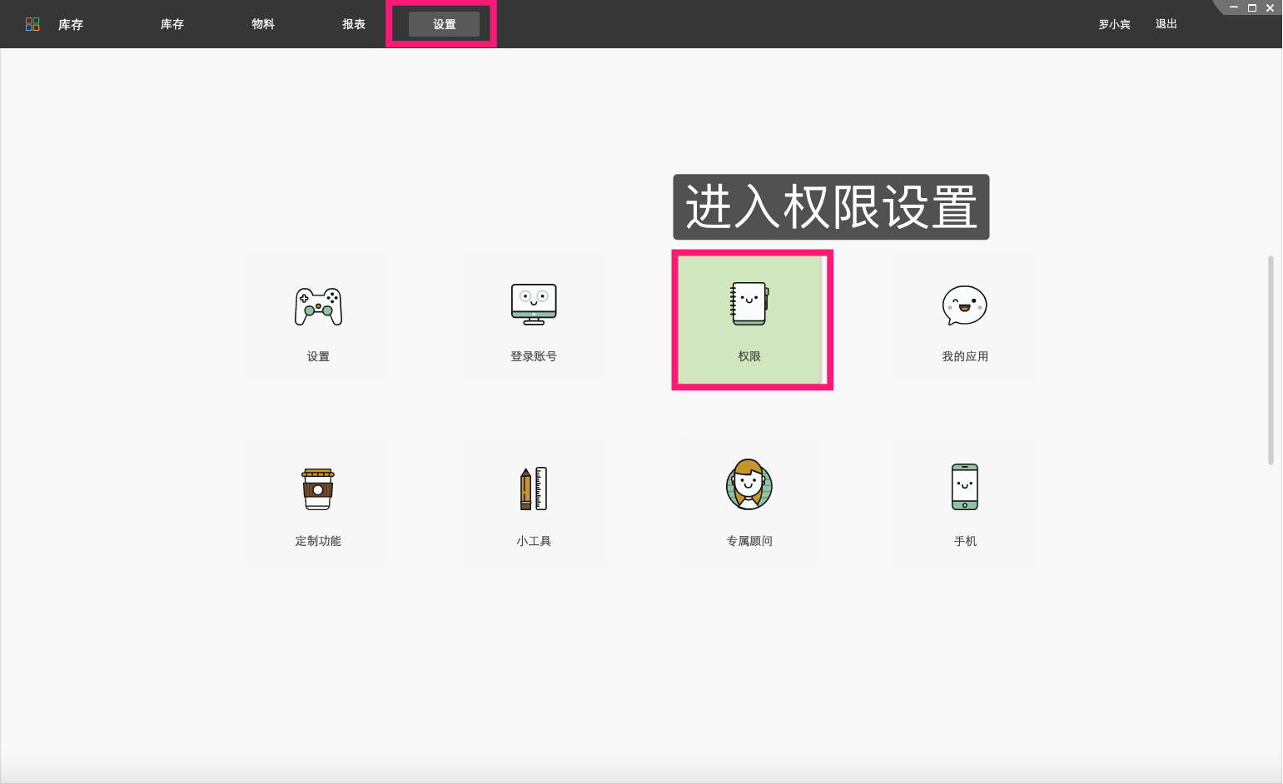The width and height of the screenshot is (1283, 784).
Task: Click 退出 to log out
Action: click(x=1165, y=24)
